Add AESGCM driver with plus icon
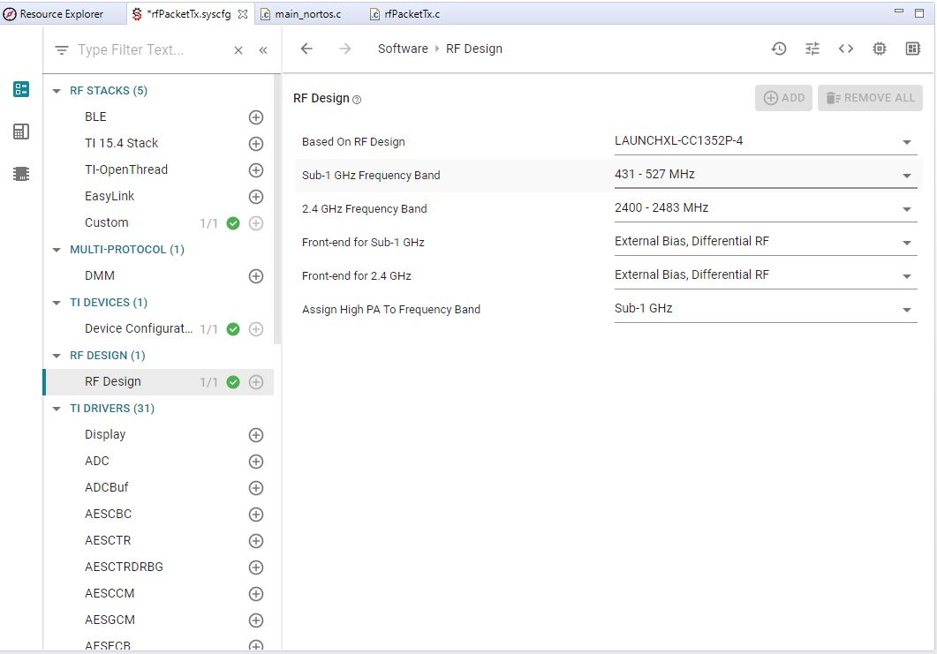The height and width of the screenshot is (654, 937). click(x=256, y=620)
